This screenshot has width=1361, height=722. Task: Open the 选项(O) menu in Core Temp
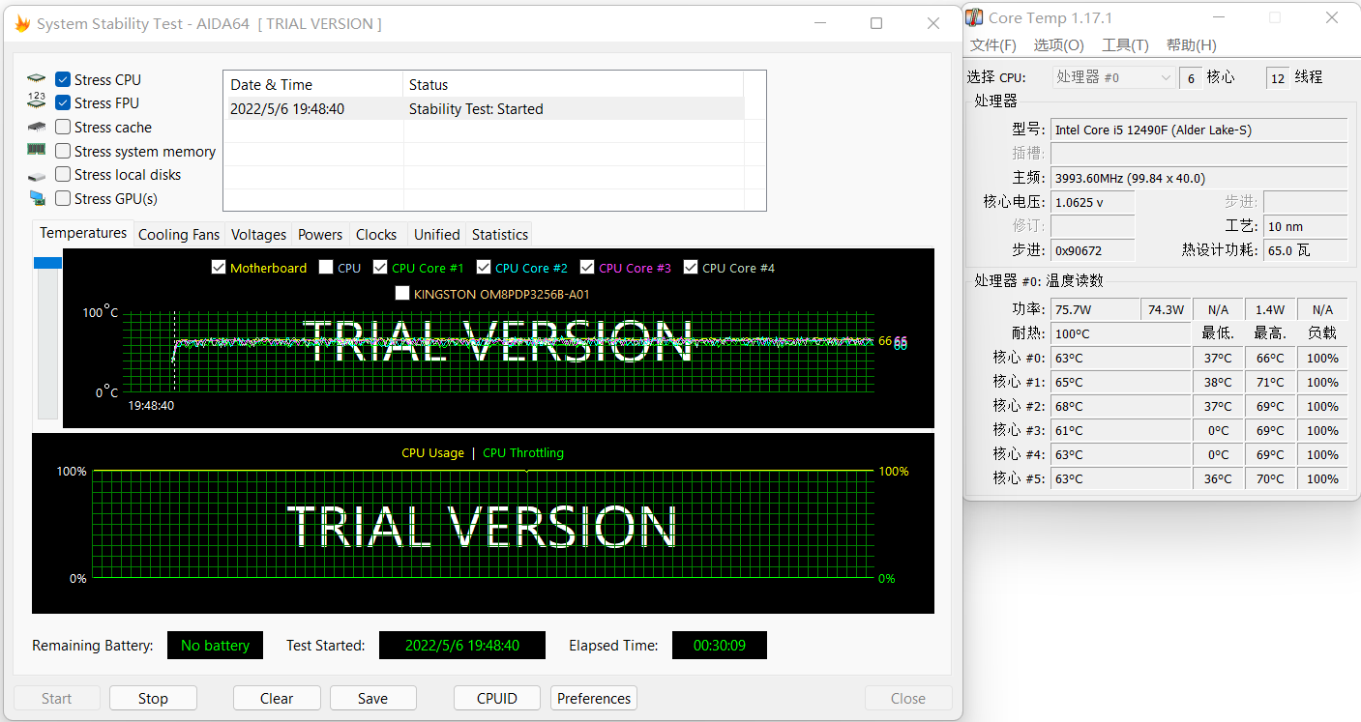pyautogui.click(x=1058, y=45)
